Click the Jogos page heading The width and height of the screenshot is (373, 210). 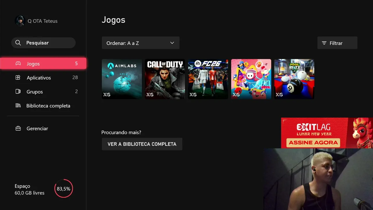click(113, 20)
